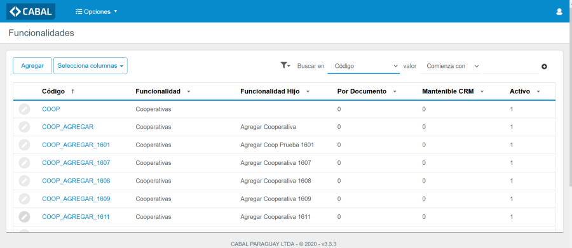Open the COOP_AGREGAR link
The width and height of the screenshot is (572, 248).
tap(68, 127)
